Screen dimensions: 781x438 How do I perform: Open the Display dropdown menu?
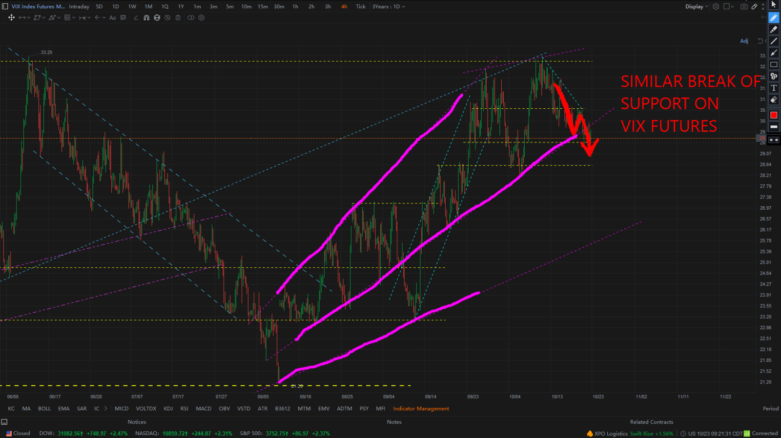pos(697,6)
